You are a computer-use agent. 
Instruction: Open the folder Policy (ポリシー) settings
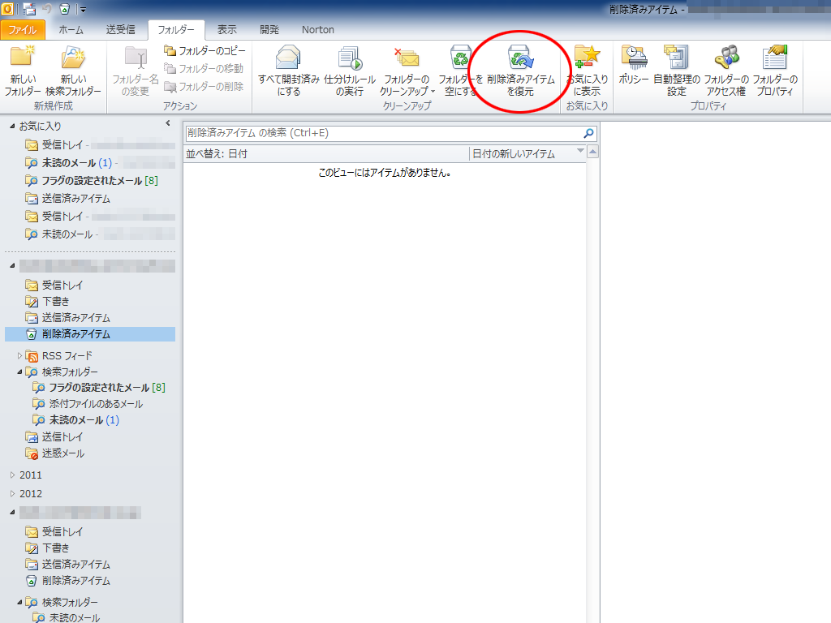[633, 71]
